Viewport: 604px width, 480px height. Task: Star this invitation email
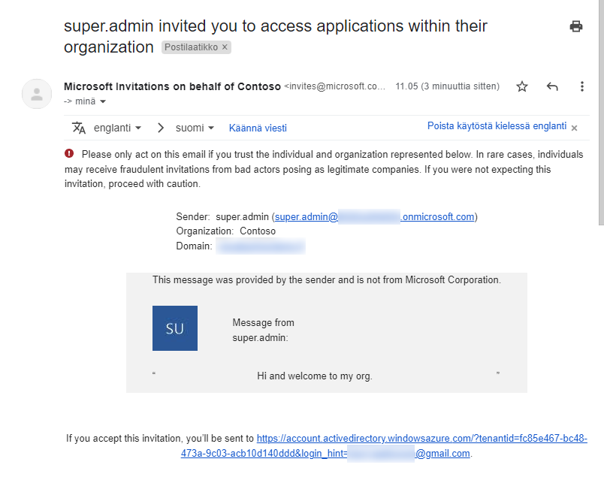[522, 86]
